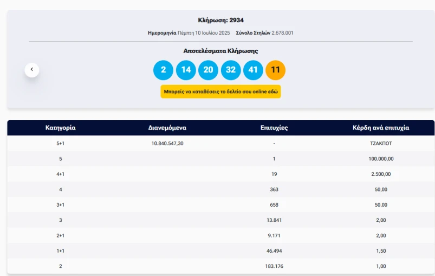This screenshot has width=435, height=276.
Task: Click category cell 1+1
Action: pos(61,251)
